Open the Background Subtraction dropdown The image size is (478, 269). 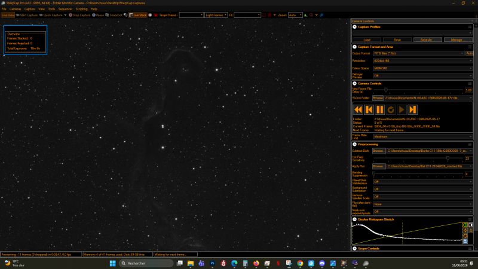point(423,189)
